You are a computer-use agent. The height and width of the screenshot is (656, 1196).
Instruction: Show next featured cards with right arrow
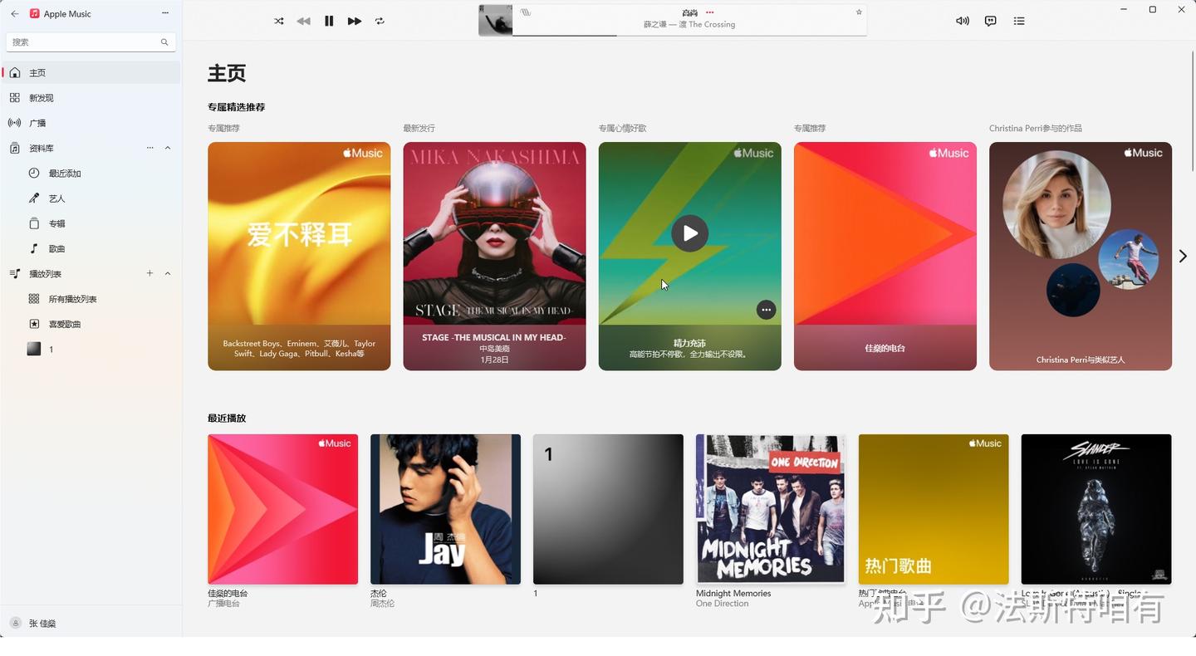[1183, 257]
